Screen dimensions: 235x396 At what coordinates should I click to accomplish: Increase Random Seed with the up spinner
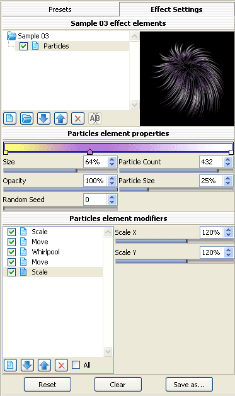pyautogui.click(x=112, y=197)
